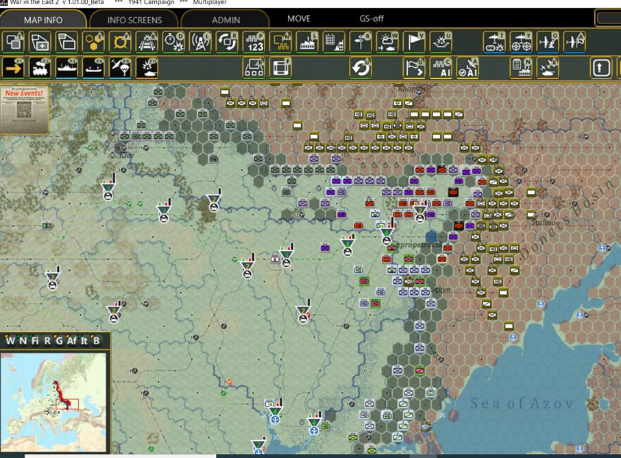Toggle hex enemy control (E) icon
This screenshot has width=621, height=458.
[93, 42]
